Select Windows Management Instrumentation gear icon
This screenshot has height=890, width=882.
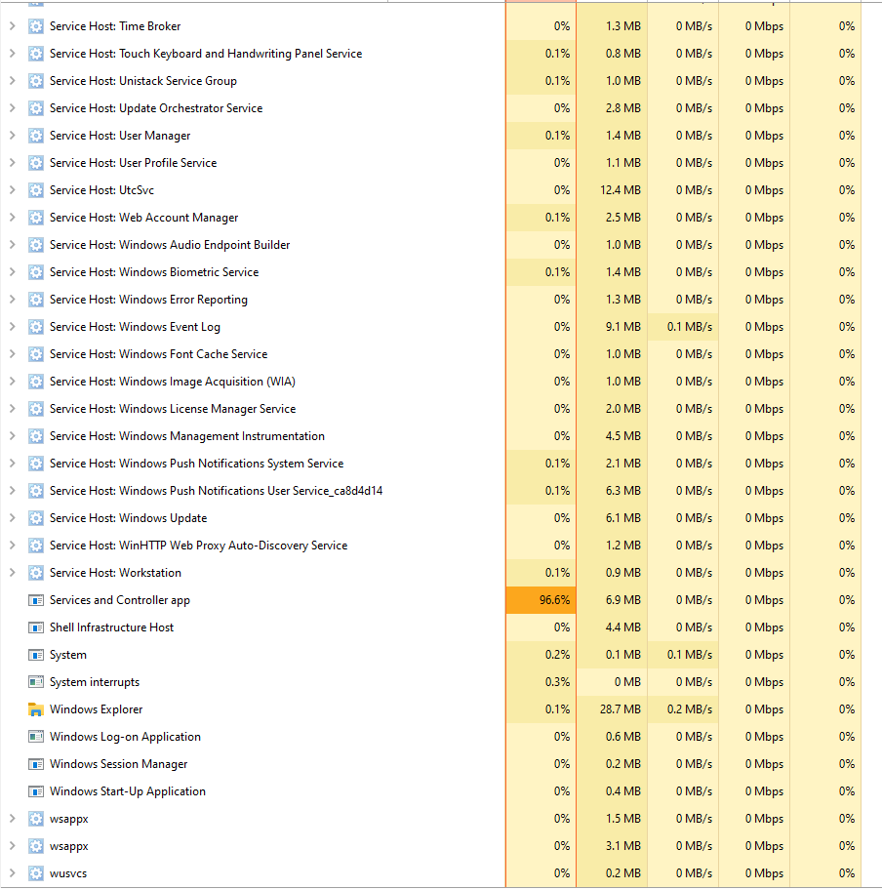36,436
